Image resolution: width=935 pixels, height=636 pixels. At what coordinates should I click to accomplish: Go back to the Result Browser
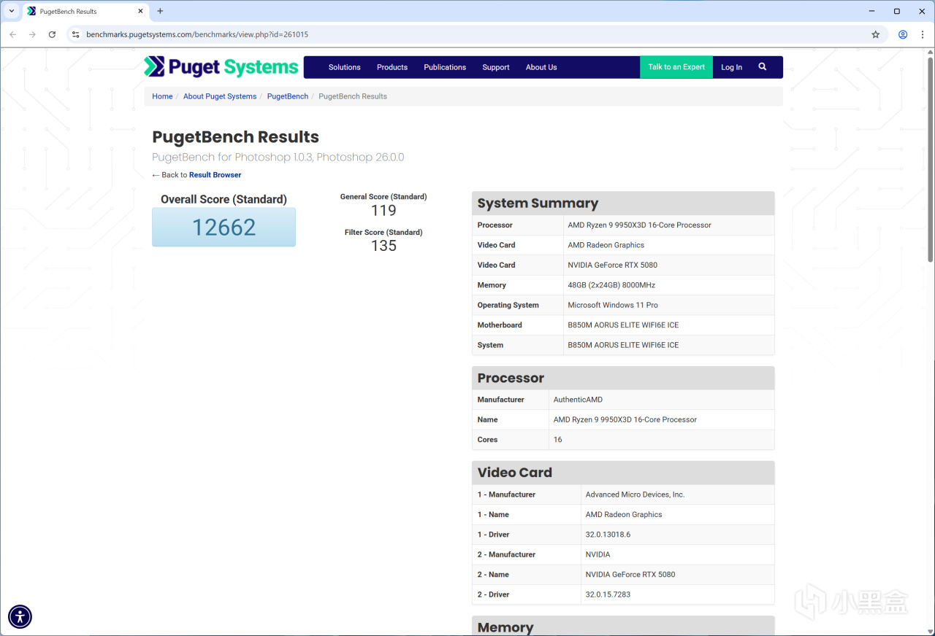coord(215,175)
